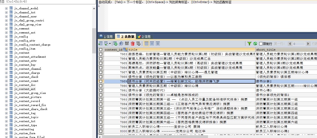Select the jc_content_topic table
The image size is (317, 138).
[x=26, y=117]
